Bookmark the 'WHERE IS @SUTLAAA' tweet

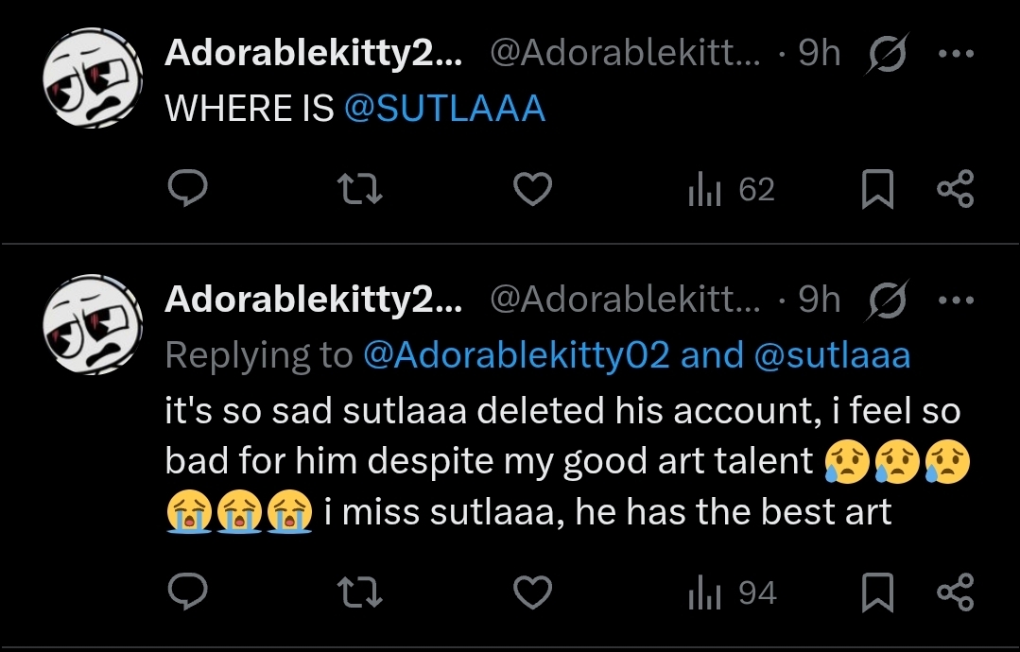coord(877,192)
